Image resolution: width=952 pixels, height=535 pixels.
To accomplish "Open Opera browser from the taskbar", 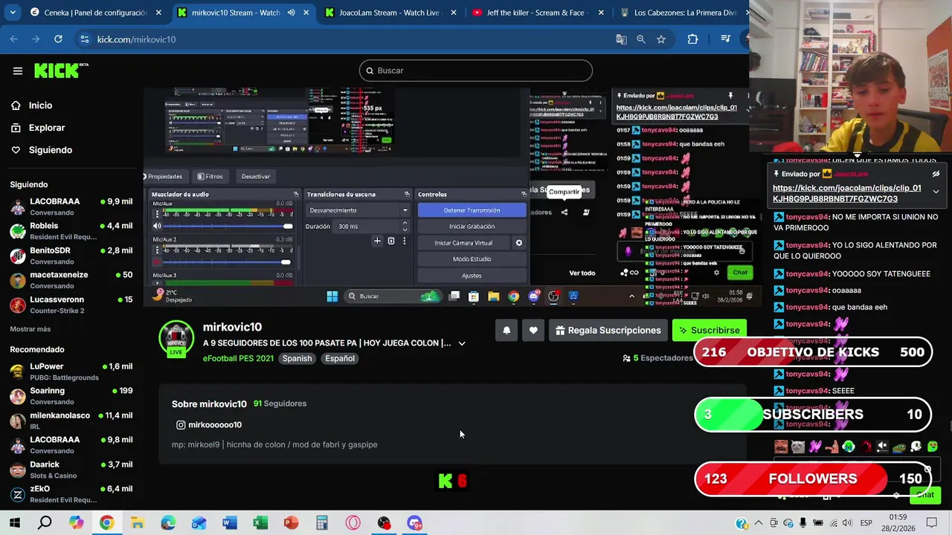I will (x=353, y=523).
